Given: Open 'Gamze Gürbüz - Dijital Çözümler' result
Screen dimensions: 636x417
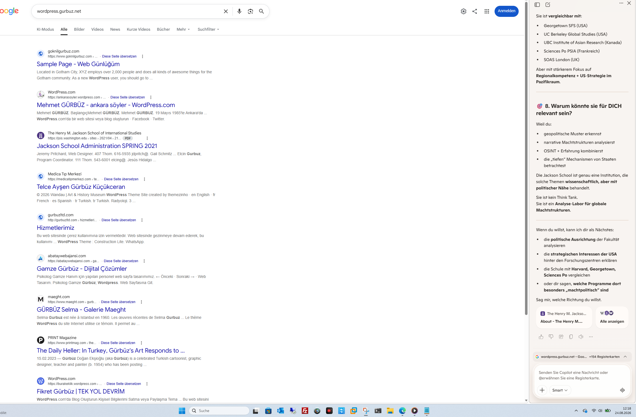Looking at the screenshot, I should (x=82, y=269).
